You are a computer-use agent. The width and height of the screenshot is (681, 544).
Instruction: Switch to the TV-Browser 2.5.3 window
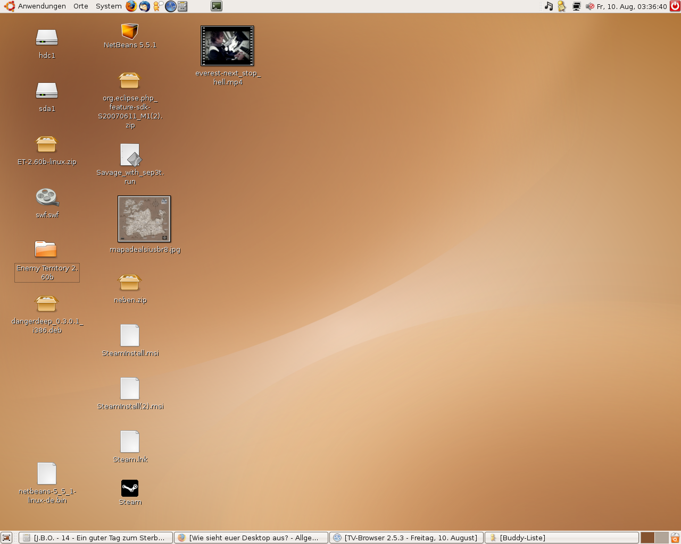pos(406,538)
